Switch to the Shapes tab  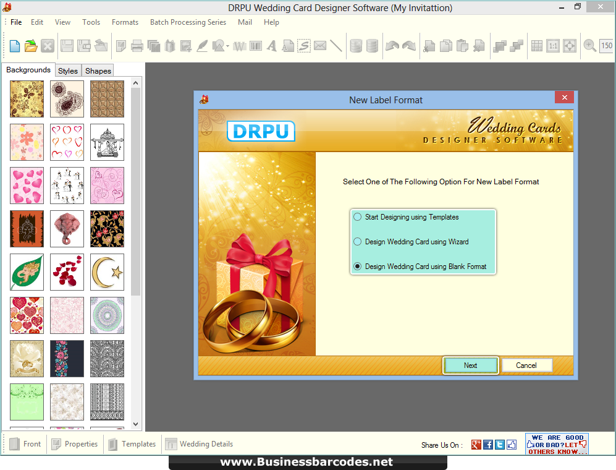pyautogui.click(x=98, y=70)
